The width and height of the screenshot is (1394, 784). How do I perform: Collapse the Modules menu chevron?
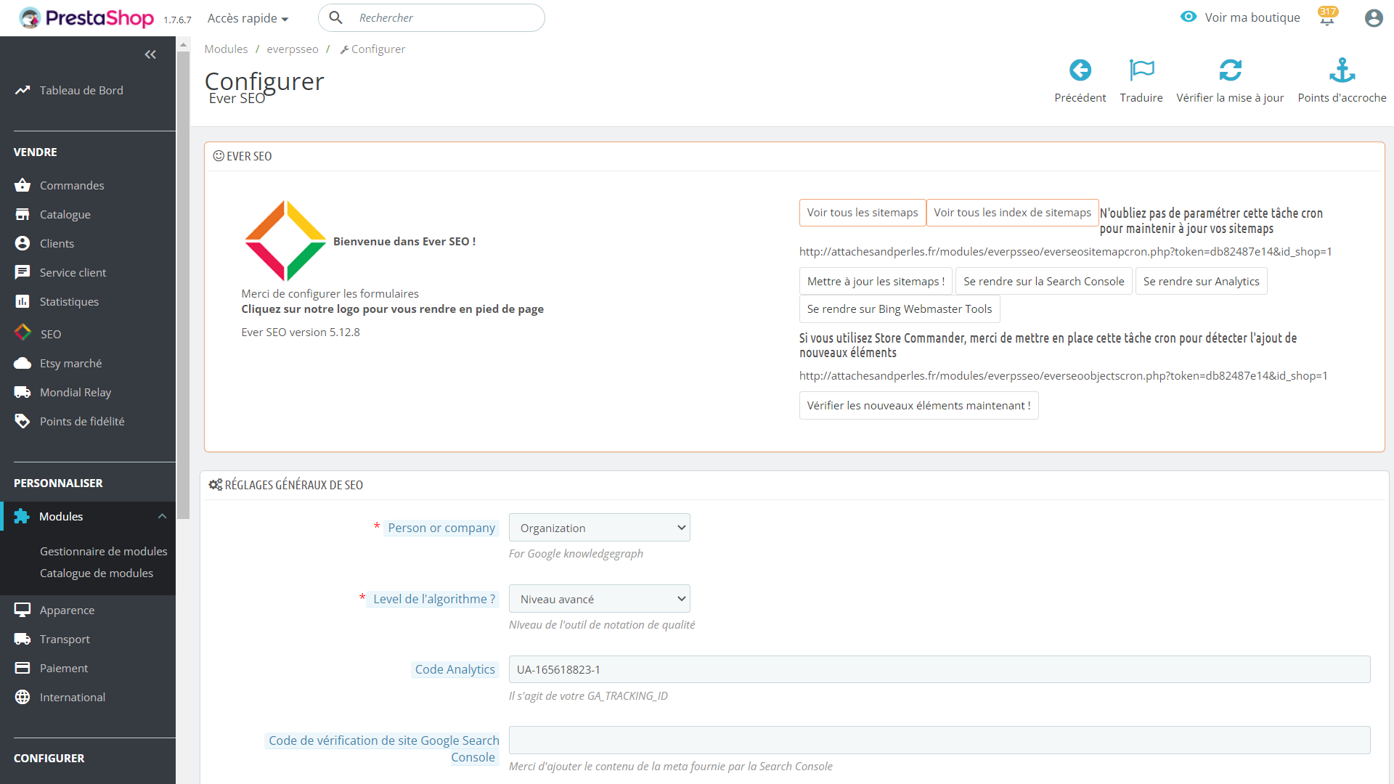(162, 516)
